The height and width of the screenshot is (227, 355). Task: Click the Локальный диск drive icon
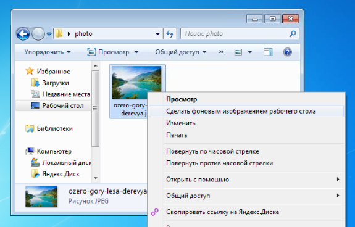tap(35, 162)
